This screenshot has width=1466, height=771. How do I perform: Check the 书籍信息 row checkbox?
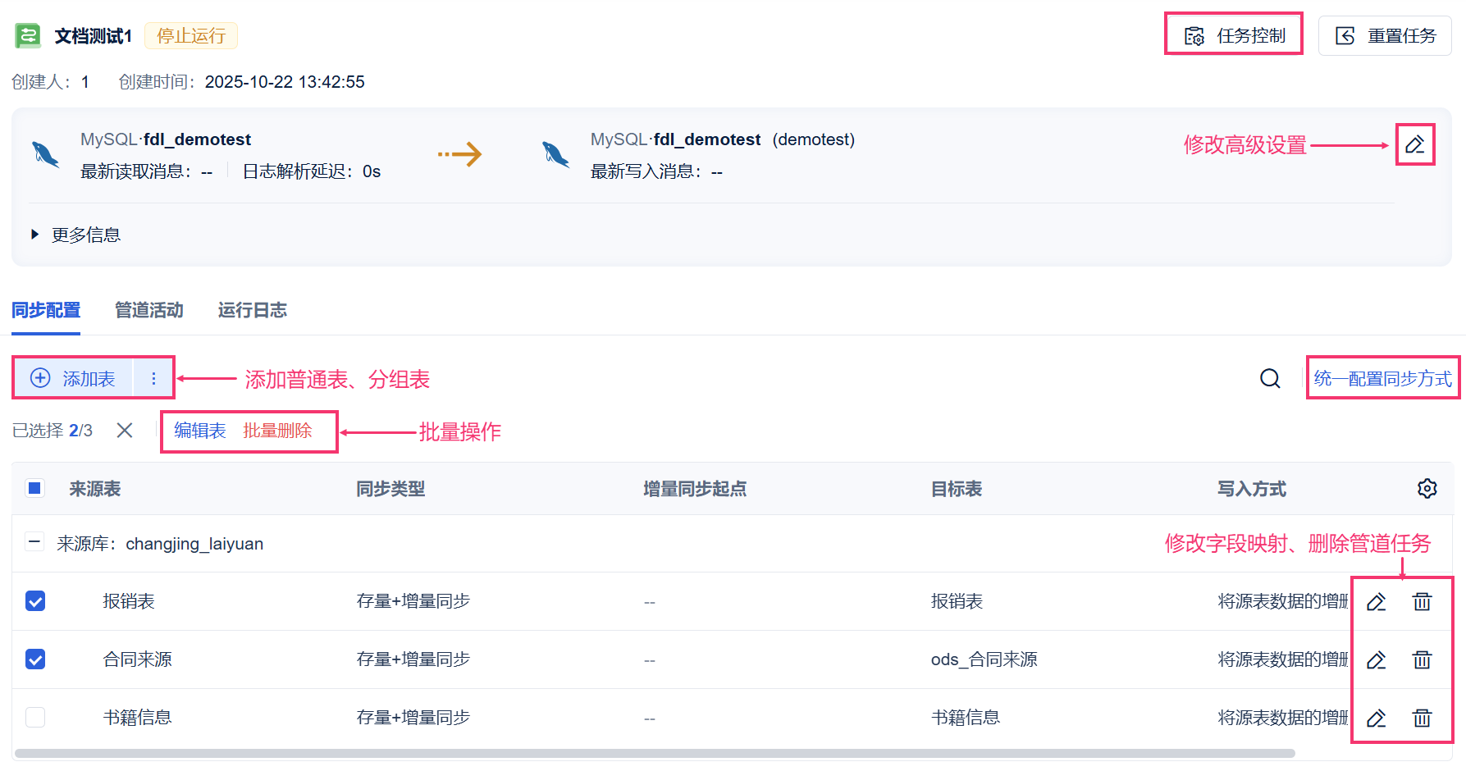[35, 718]
